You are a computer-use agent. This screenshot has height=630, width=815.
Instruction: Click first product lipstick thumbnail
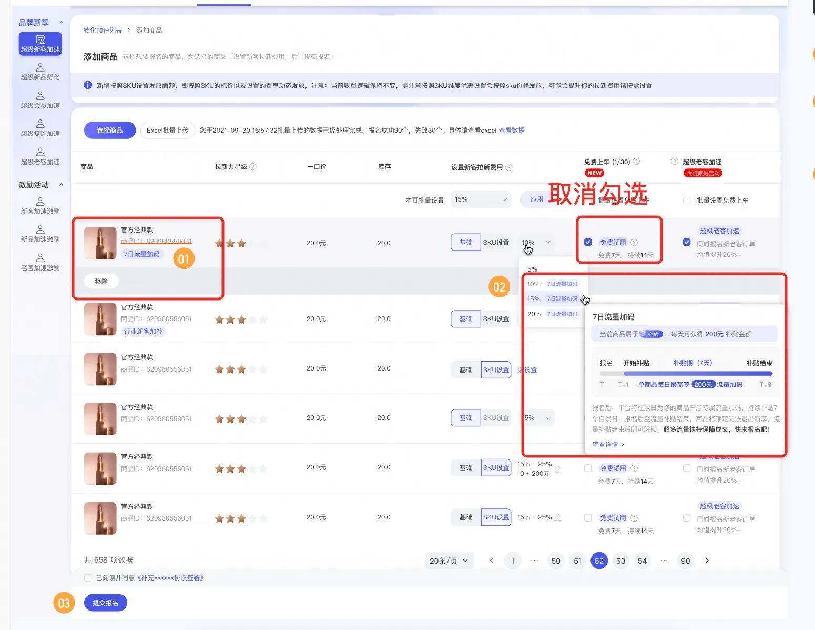100,243
